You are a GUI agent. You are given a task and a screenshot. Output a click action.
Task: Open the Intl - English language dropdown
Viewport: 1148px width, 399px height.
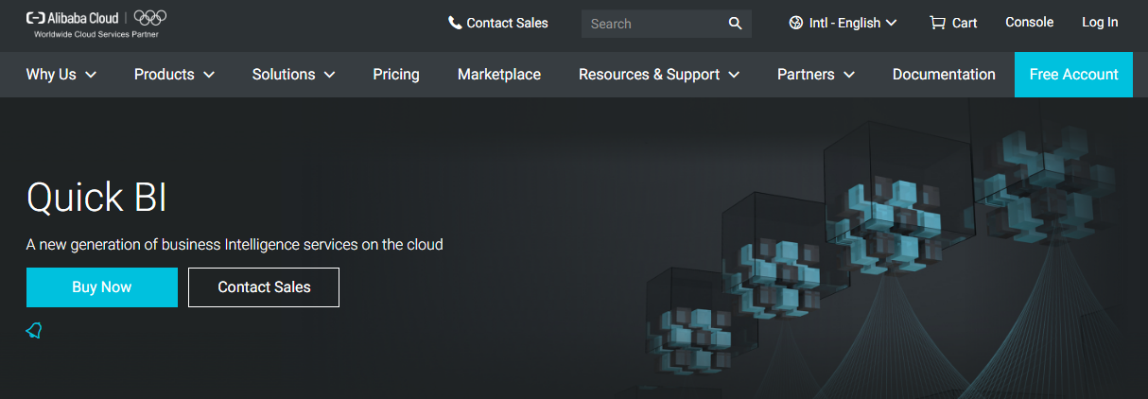844,23
